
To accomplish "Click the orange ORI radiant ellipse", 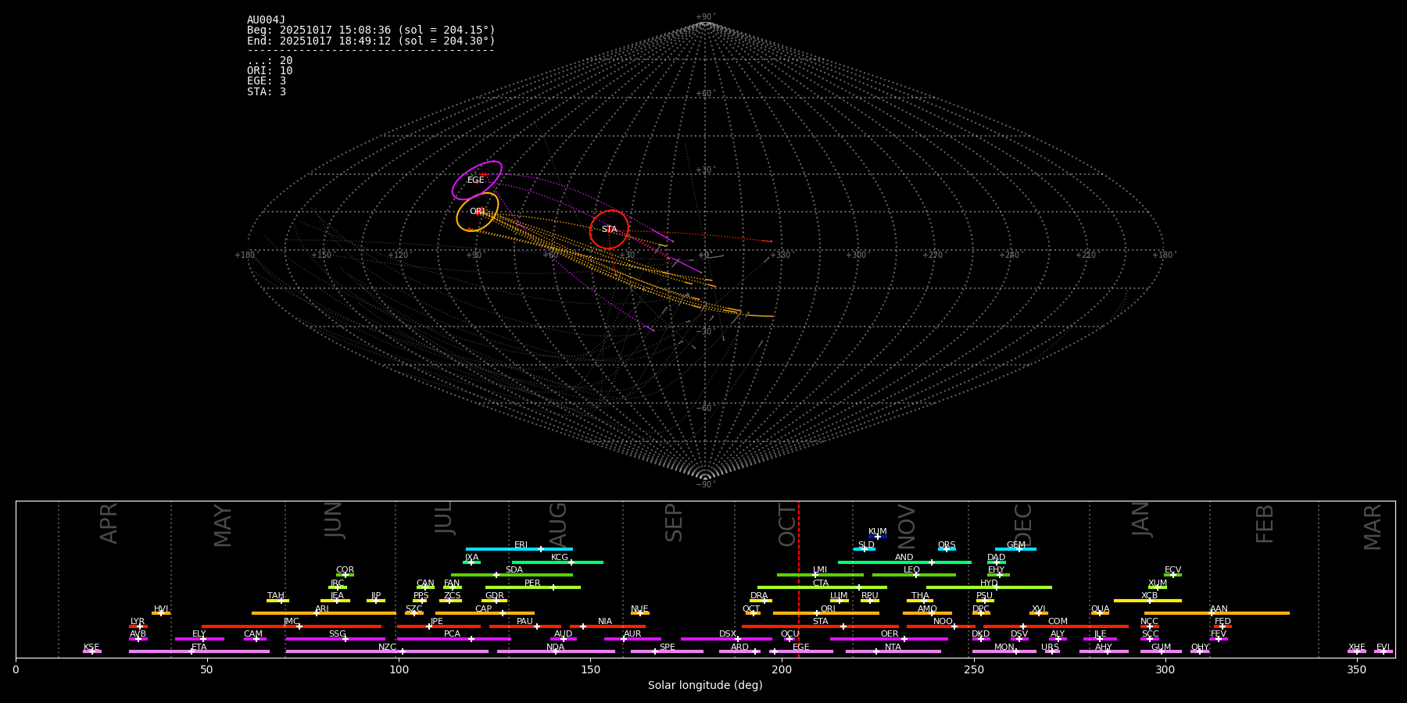I will [x=478, y=212].
